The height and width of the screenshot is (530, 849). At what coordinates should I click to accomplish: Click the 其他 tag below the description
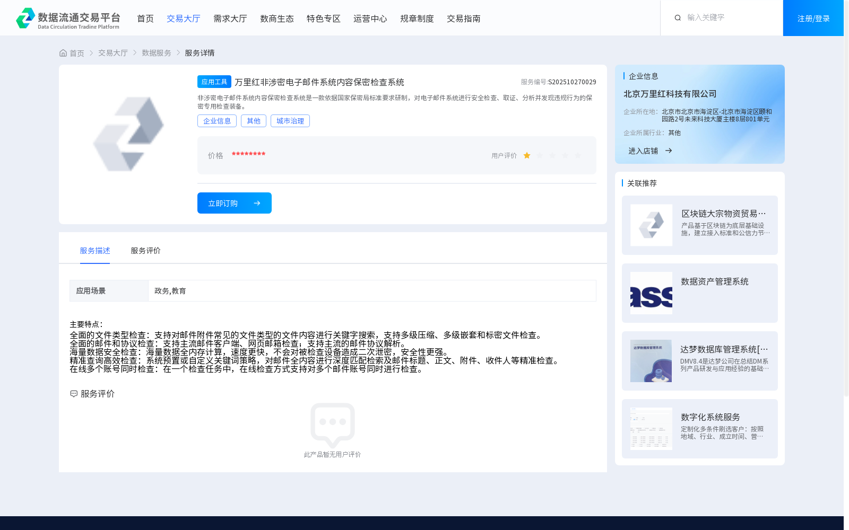[x=254, y=121]
